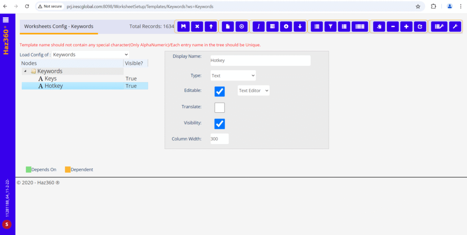Collapse the Keywords tree node
Viewport: 467px width, 235px height.
point(25,71)
